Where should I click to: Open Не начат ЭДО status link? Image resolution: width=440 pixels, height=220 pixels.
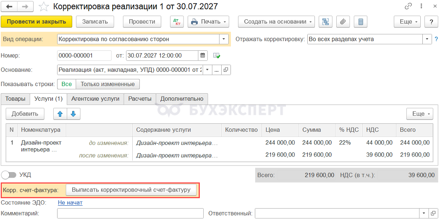[70, 203]
